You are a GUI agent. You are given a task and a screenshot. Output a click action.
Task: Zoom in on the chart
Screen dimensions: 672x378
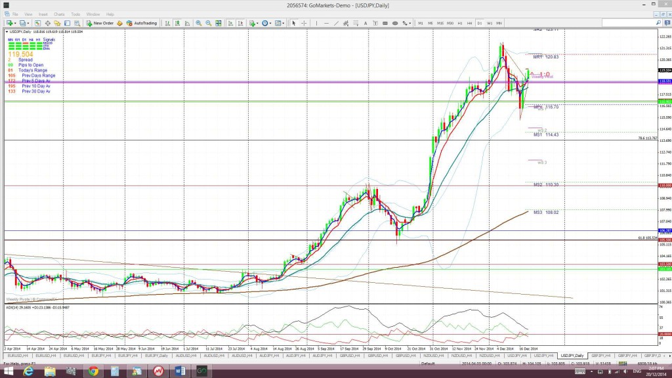click(198, 23)
